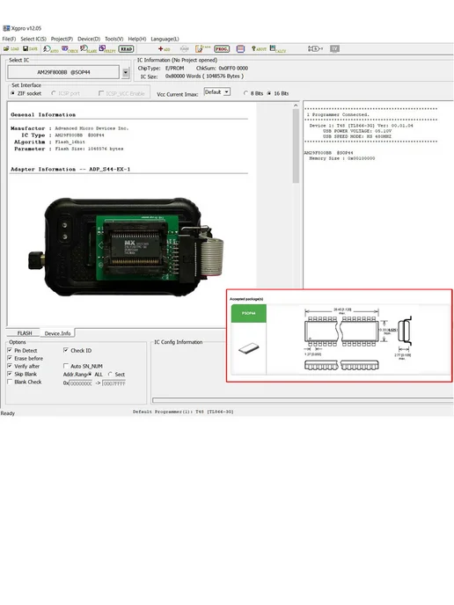Click the grey TV toolbar icon
The height and width of the screenshot is (605, 454).
[x=334, y=48]
